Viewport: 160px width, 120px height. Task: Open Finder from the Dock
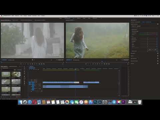[20, 102]
